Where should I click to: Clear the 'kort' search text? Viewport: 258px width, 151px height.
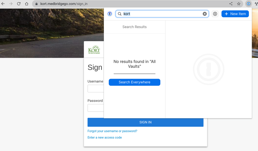[x=204, y=14]
